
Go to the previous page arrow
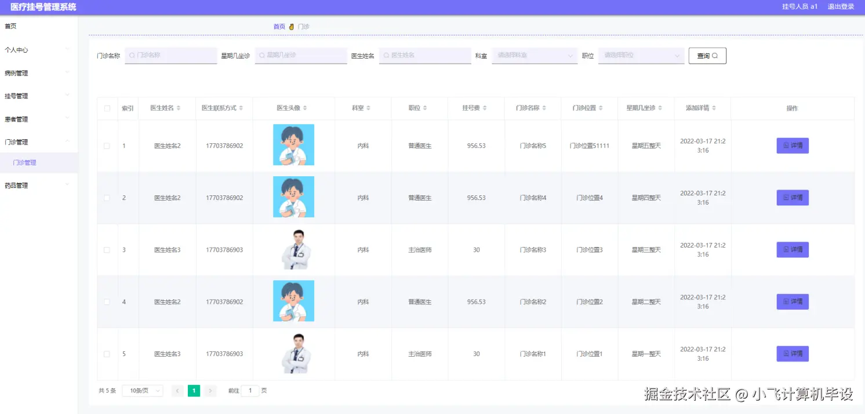click(177, 391)
